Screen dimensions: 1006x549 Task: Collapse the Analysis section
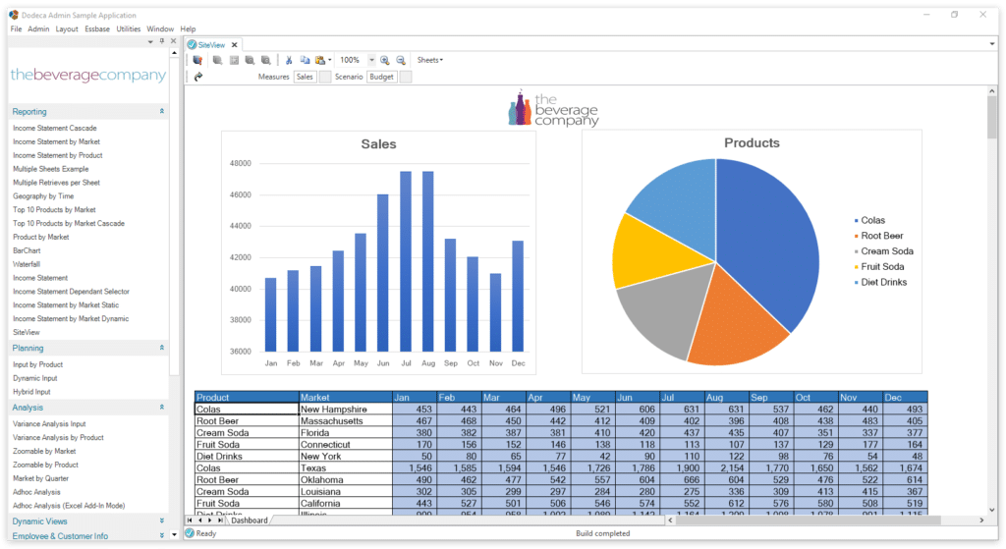point(162,408)
